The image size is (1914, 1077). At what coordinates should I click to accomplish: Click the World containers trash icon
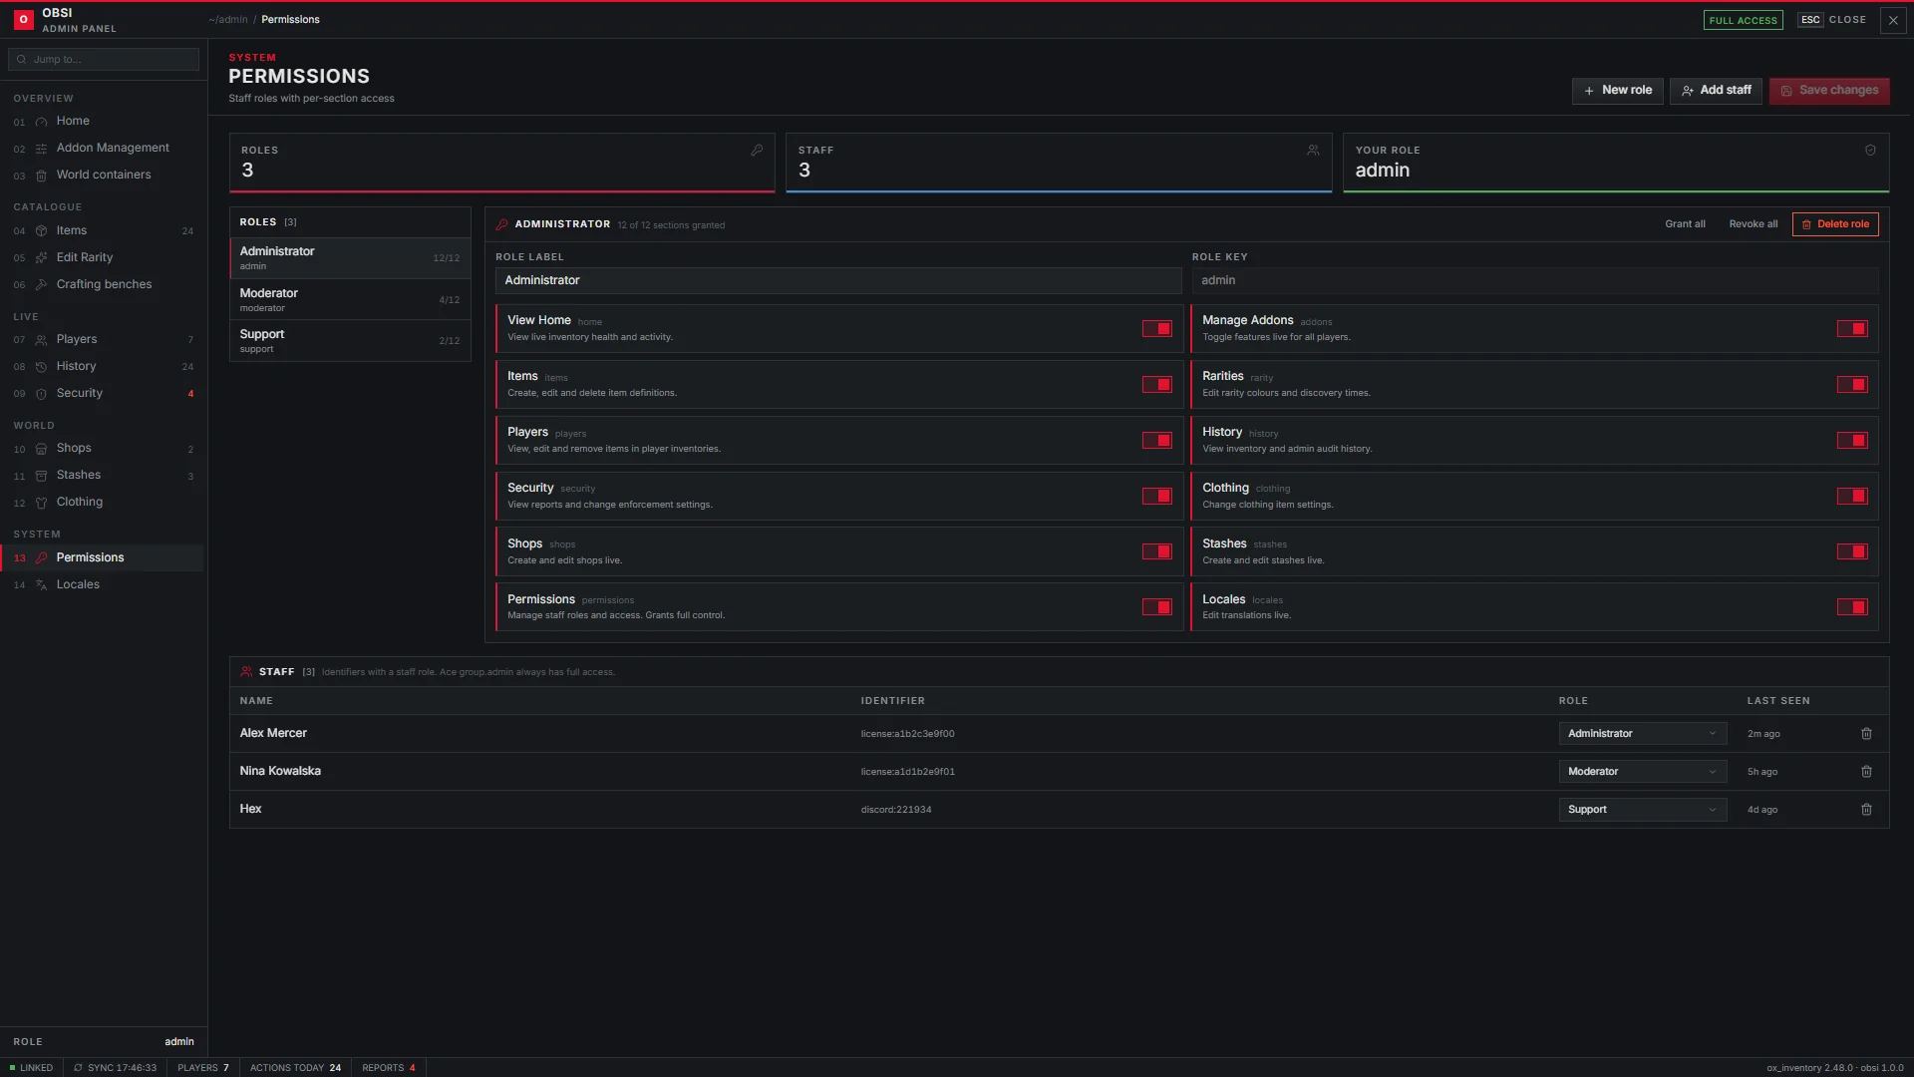pos(42,176)
